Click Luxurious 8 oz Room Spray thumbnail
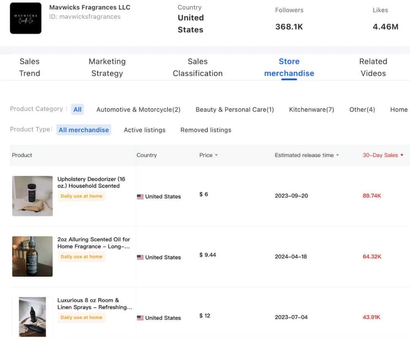The image size is (410, 340). tap(32, 317)
